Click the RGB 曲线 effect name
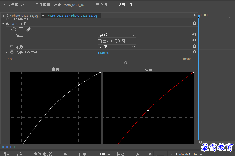The image size is (235, 156). tap(19, 24)
